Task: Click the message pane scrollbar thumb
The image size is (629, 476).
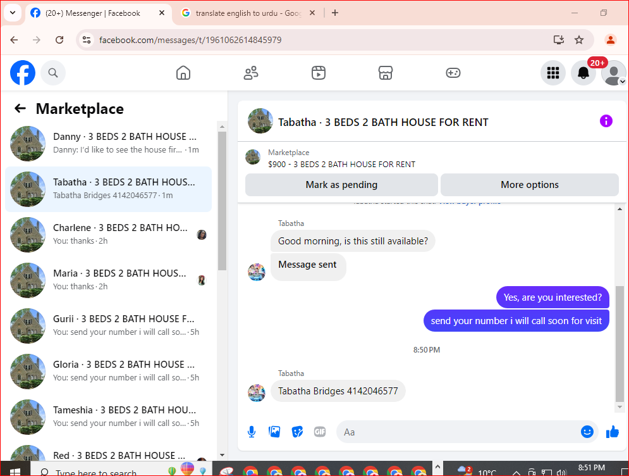Action: click(x=620, y=344)
